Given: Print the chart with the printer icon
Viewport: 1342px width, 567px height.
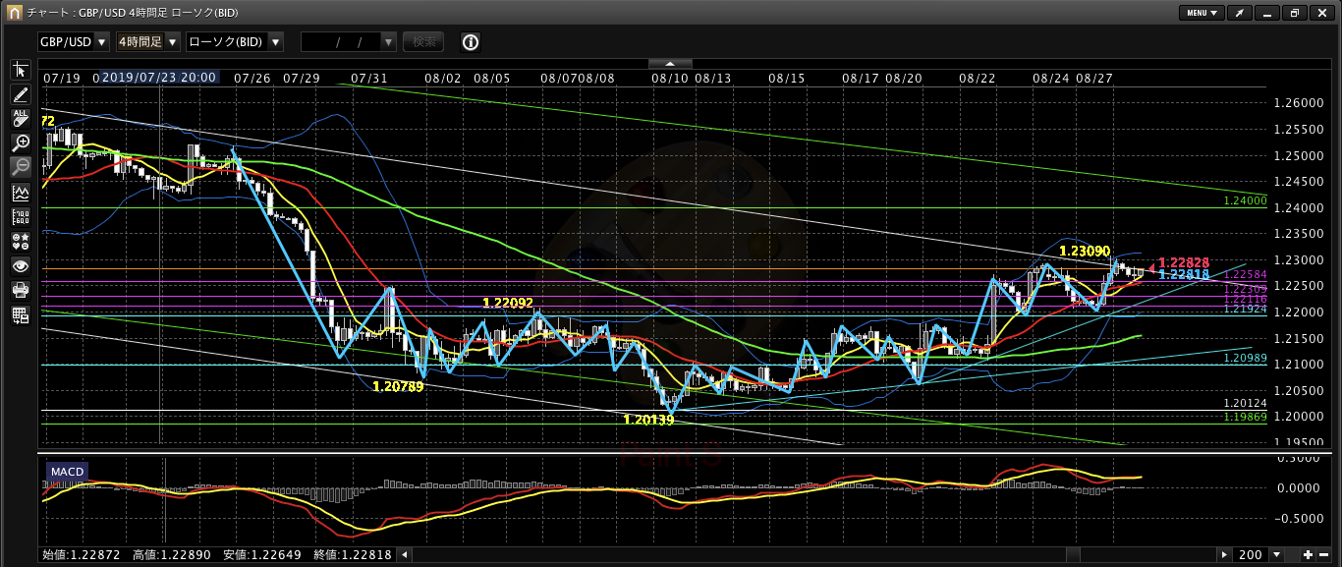Looking at the screenshot, I should 21,290.
